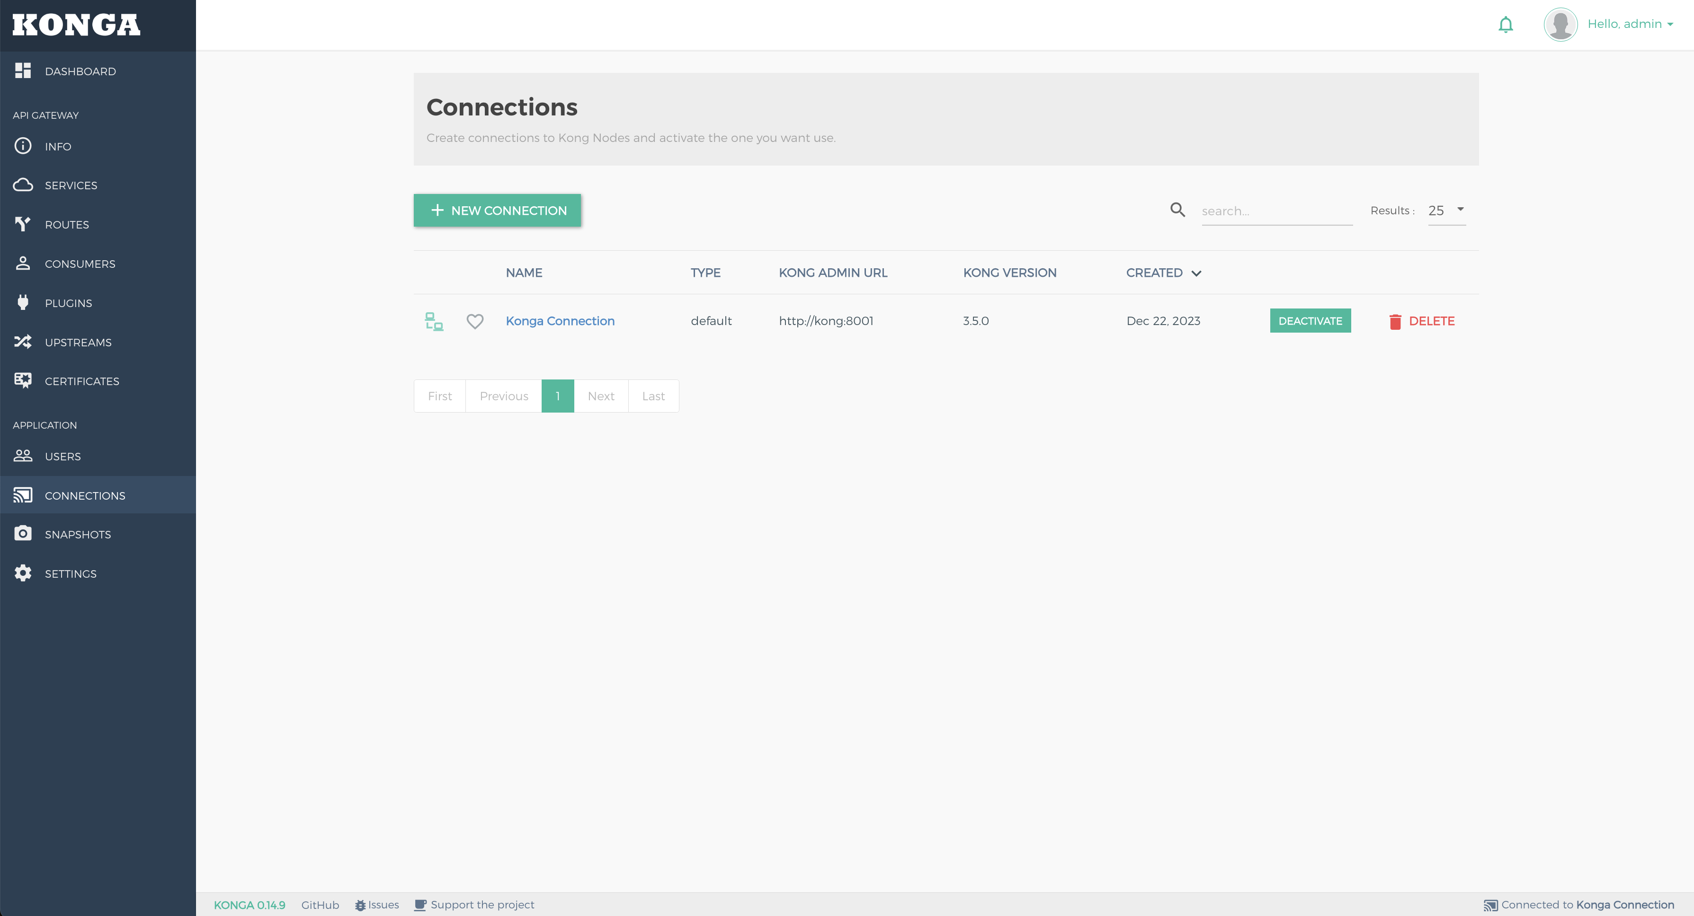This screenshot has width=1694, height=916.
Task: Open the Results per page dropdown
Action: coord(1446,210)
